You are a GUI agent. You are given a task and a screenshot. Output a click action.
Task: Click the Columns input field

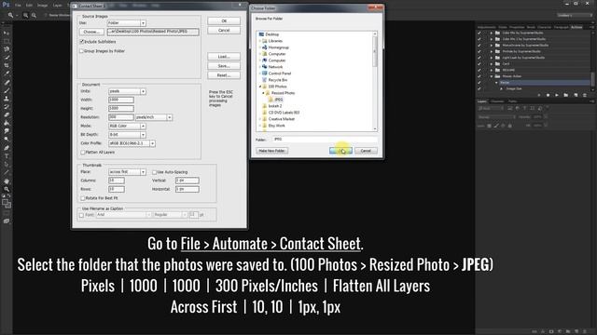(117, 181)
